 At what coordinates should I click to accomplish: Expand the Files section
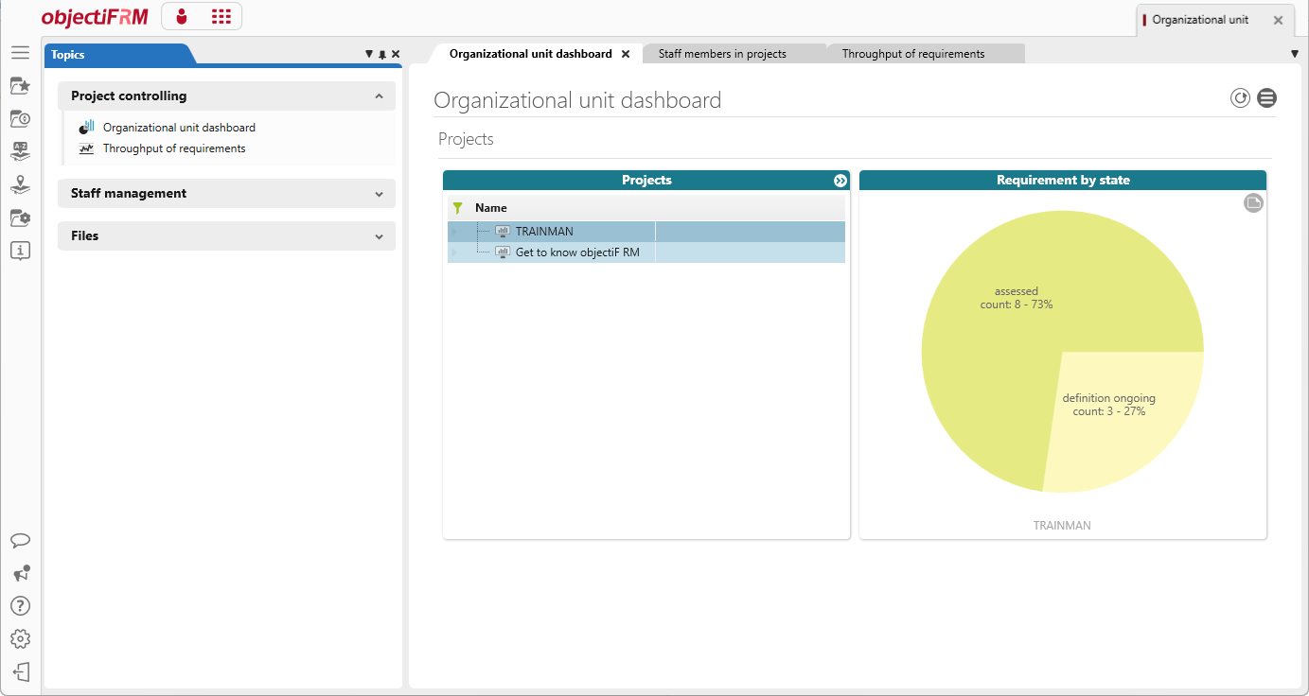[x=226, y=235]
